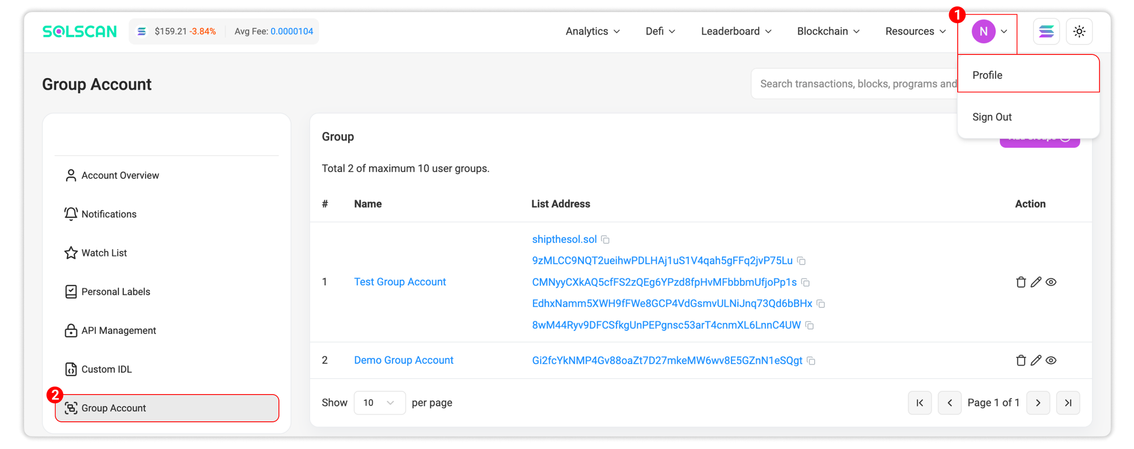Copy the Gi2fcYkNMP4G address
The width and height of the screenshot is (1134, 449).
click(811, 361)
